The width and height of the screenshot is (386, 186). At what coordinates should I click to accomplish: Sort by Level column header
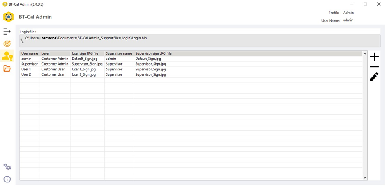point(55,53)
